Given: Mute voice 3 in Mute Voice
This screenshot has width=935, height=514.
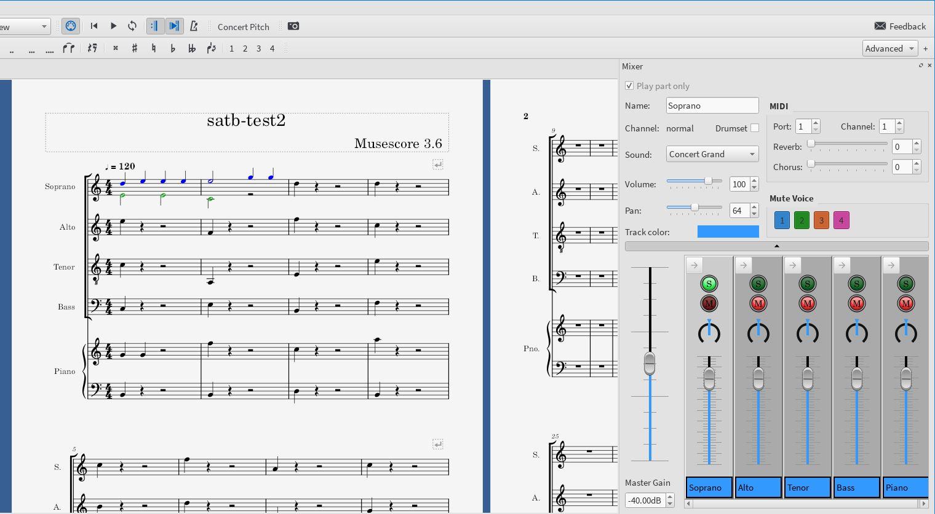Looking at the screenshot, I should tap(821, 220).
